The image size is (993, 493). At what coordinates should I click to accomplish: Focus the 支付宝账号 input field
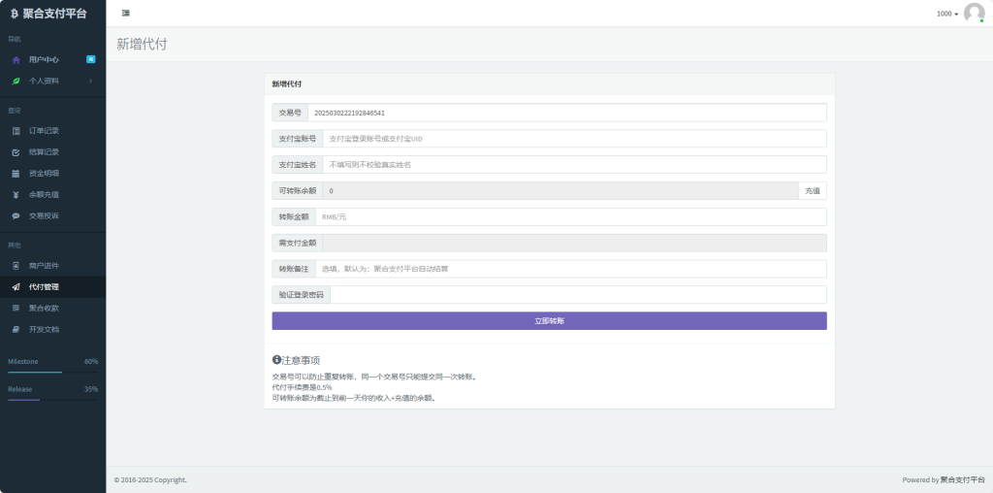tap(575, 139)
